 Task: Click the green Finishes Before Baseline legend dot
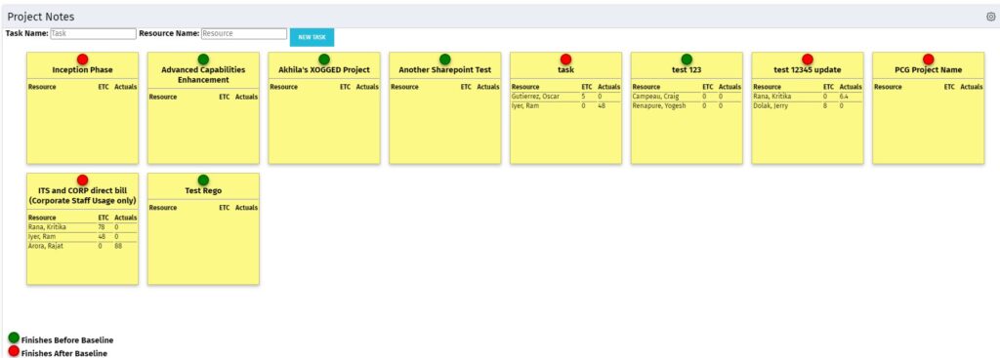coord(14,338)
